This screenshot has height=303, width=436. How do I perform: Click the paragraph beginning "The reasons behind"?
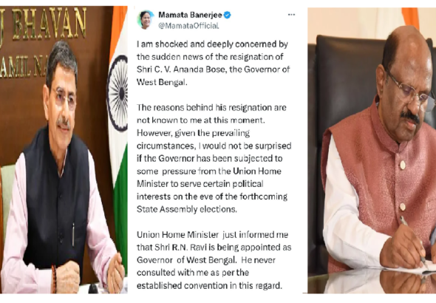click(214, 158)
